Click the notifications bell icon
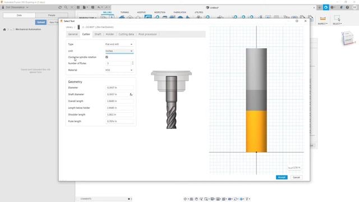This screenshot has width=359, height=202. tap(342, 7)
